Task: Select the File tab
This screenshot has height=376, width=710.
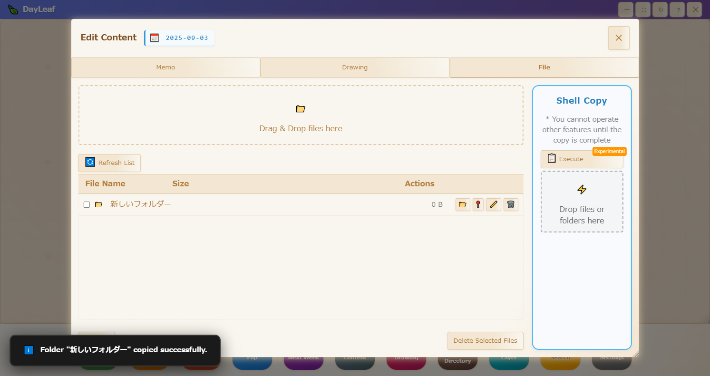Action: pos(544,67)
